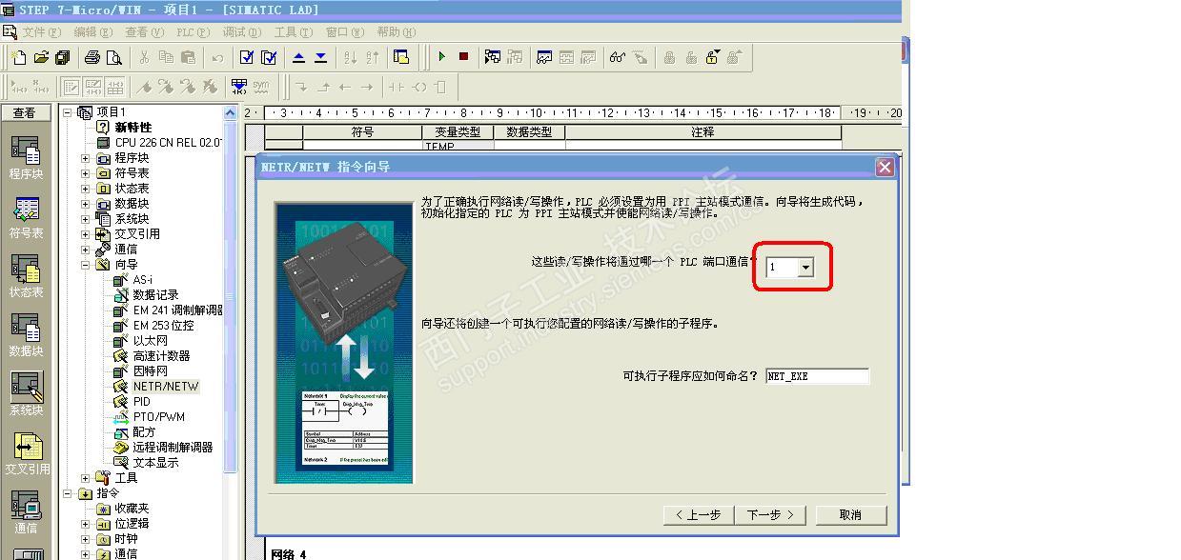Image resolution: width=1181 pixels, height=560 pixels.
Task: Select PID in the wizard tree
Action: (x=142, y=402)
